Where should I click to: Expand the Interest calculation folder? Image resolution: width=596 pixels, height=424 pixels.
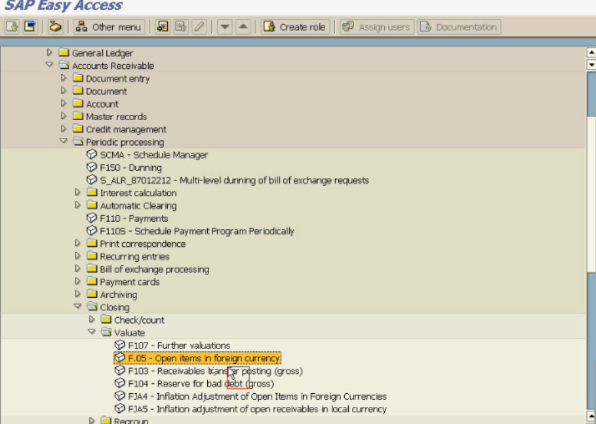click(x=77, y=192)
